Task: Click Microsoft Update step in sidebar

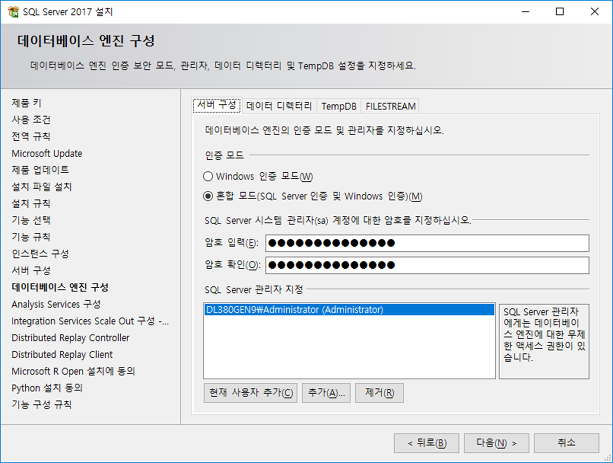Action: coord(47,153)
